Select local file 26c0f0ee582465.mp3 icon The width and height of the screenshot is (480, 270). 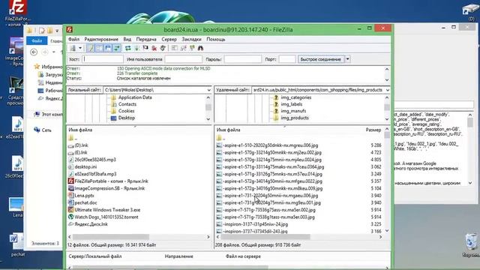(71, 160)
